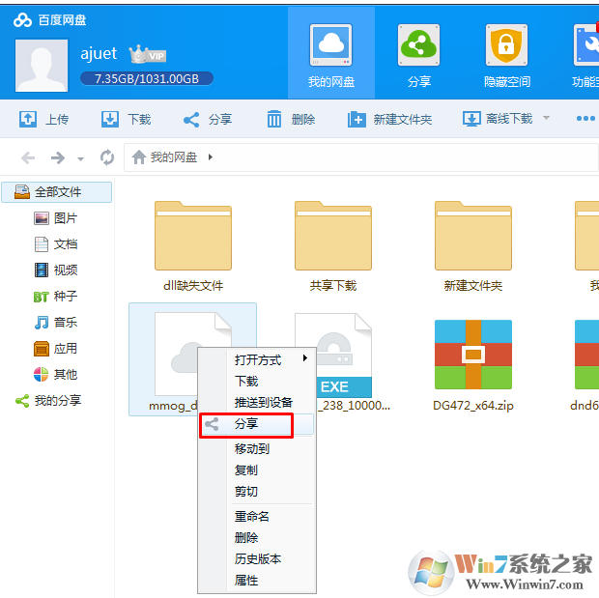Choose 属性 in the context menu
Screen dimensions: 599x598
257,581
